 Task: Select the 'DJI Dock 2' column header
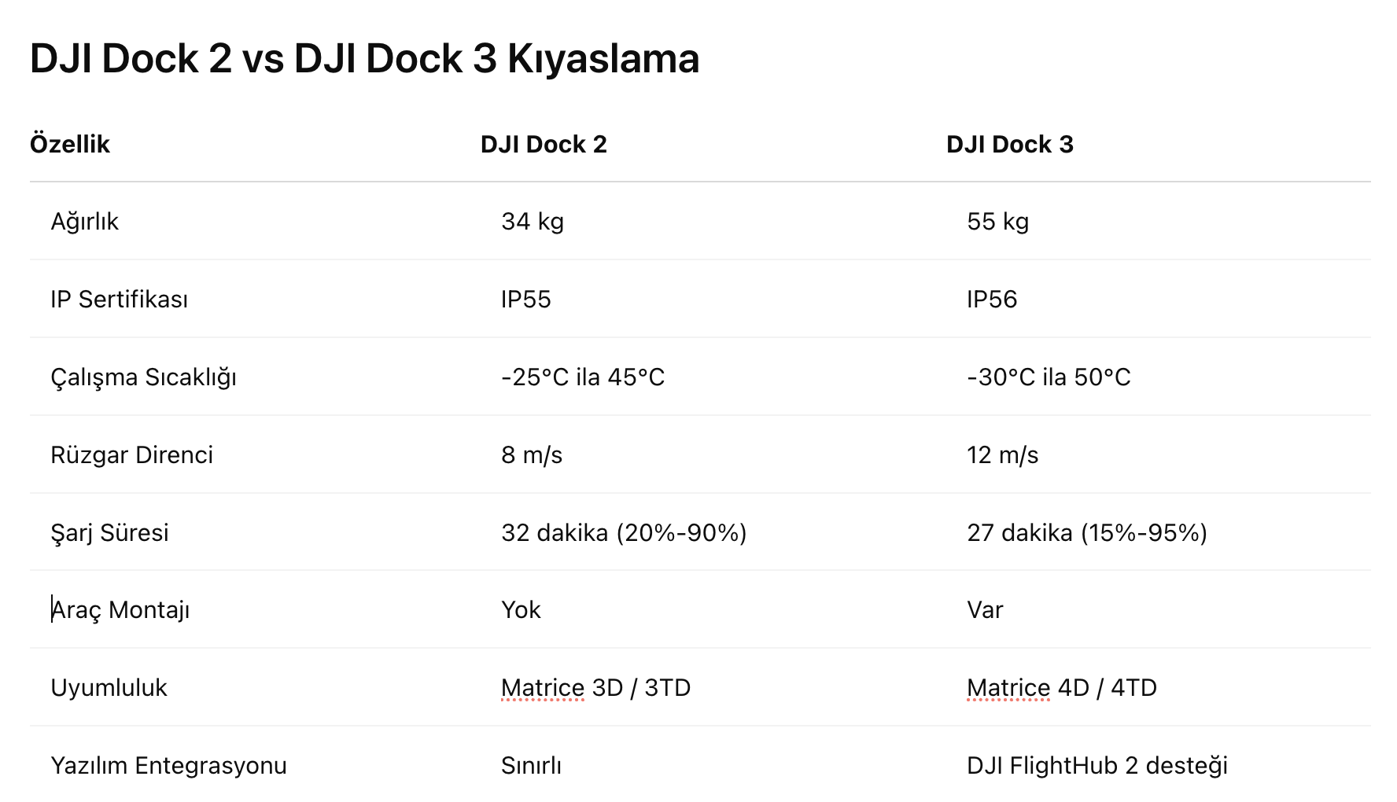[x=544, y=145]
